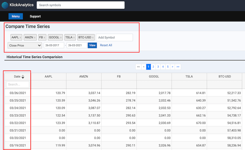Click the FB column header
The height and width of the screenshot is (150, 245).
pyautogui.click(x=119, y=77)
